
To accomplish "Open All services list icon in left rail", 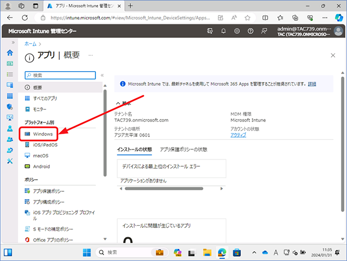I will 10,74.
